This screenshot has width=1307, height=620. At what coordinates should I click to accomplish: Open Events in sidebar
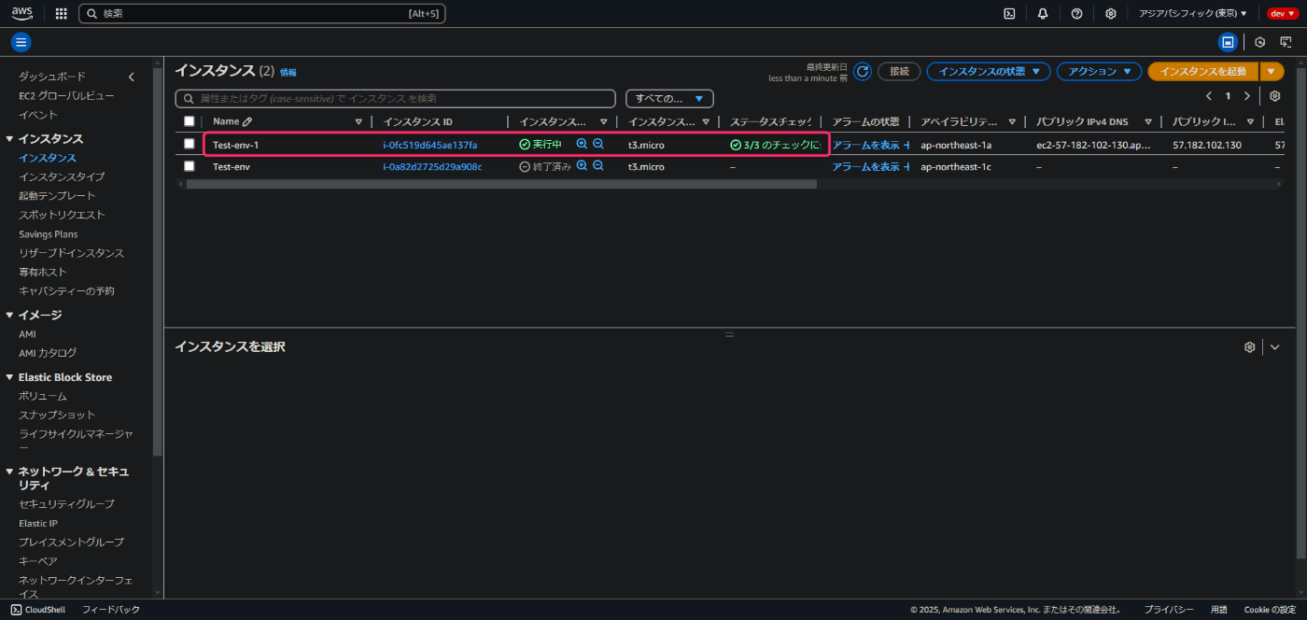click(38, 115)
